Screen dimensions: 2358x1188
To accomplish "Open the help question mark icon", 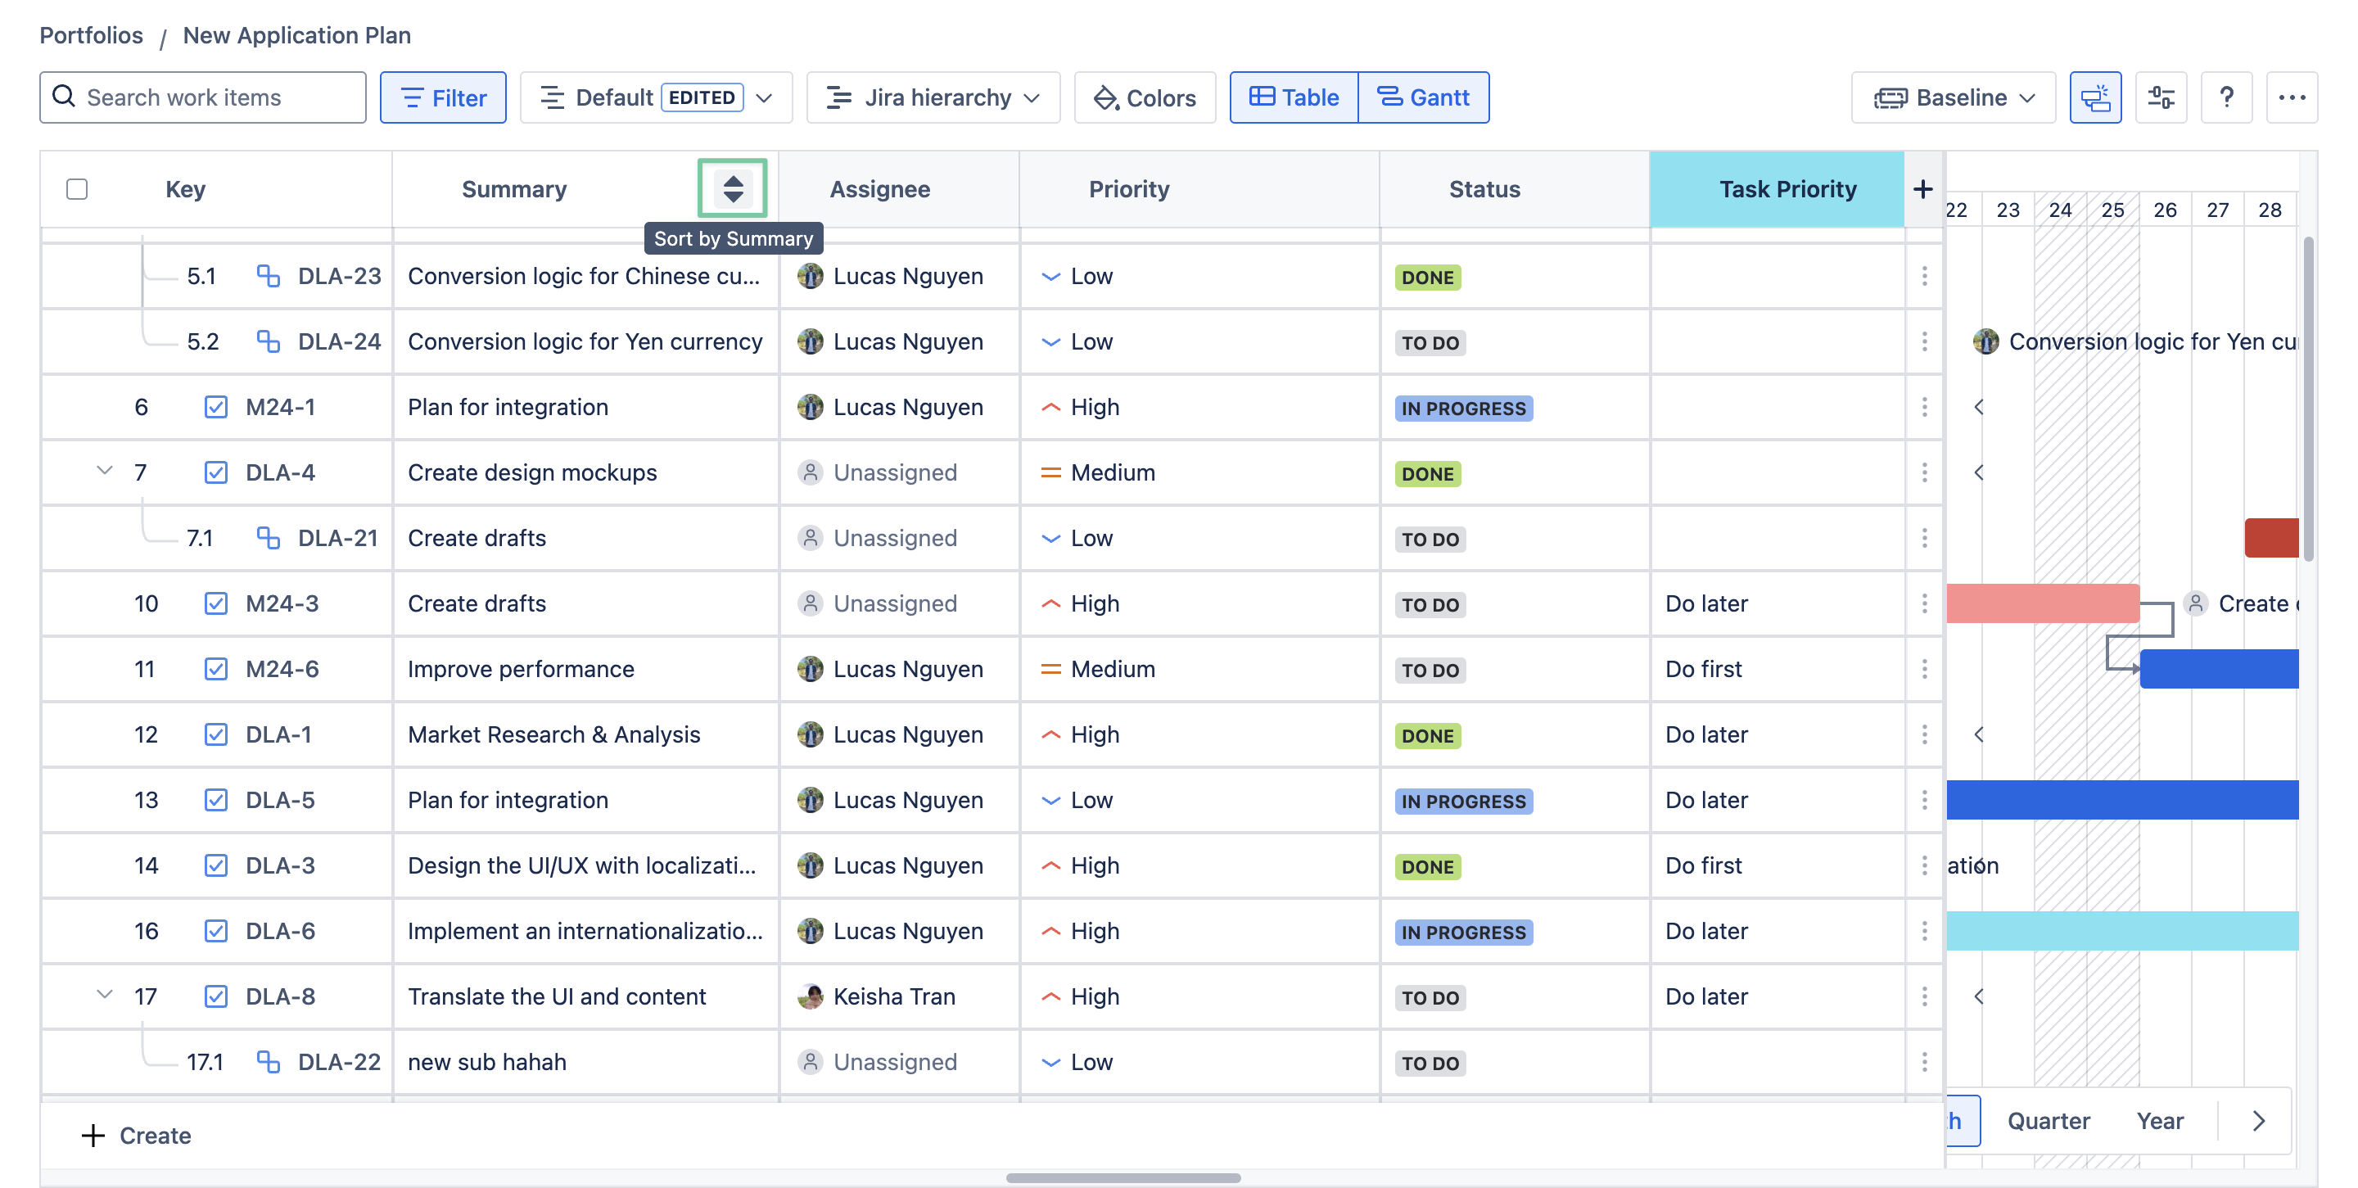I will [x=2226, y=97].
